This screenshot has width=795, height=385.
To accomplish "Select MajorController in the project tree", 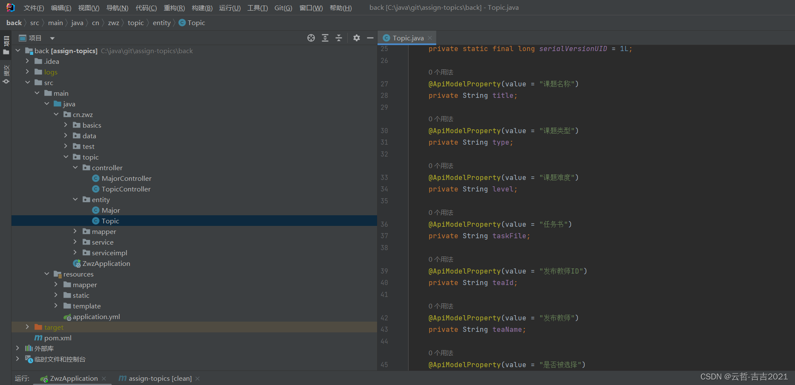I will tap(126, 178).
